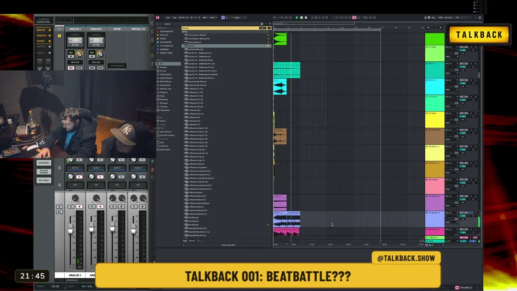The height and width of the screenshot is (291, 517).
Task: Toggle the scale mode icon
Action: 223,18
